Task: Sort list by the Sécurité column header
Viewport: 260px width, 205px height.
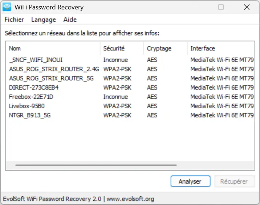Action: point(122,48)
